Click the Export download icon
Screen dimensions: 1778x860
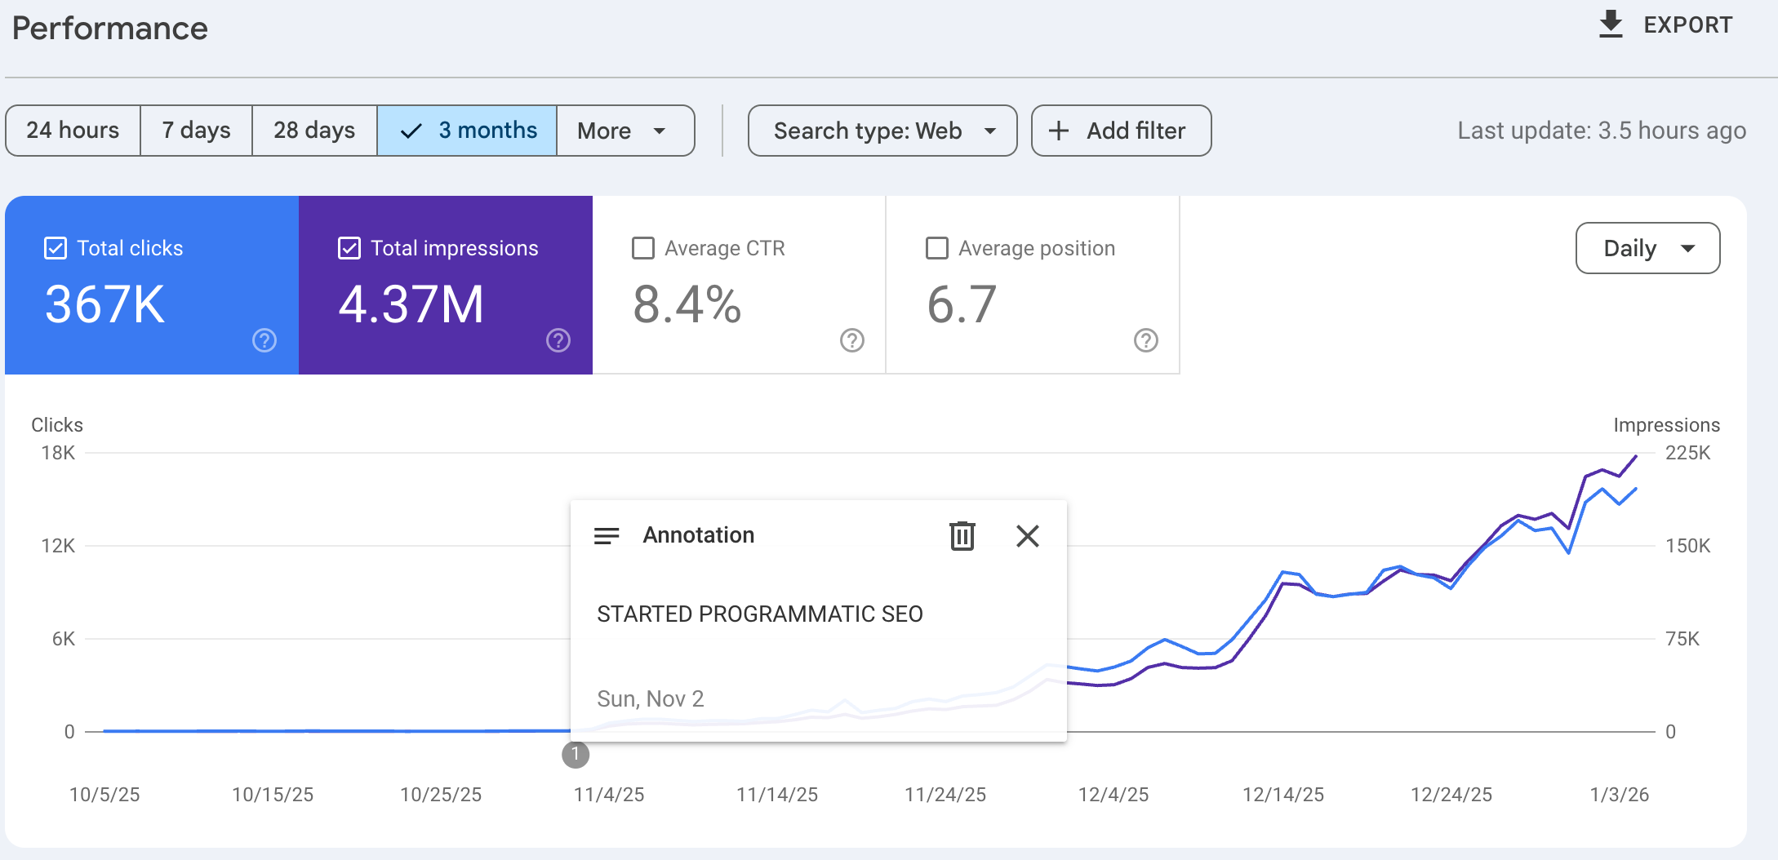point(1610,24)
